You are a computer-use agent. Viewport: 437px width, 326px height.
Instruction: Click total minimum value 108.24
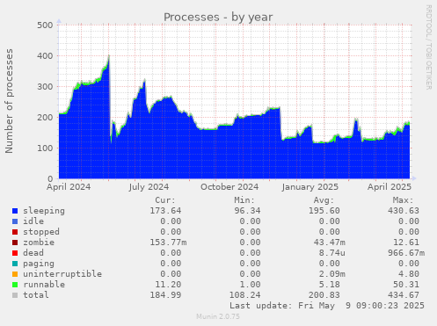[244, 295]
